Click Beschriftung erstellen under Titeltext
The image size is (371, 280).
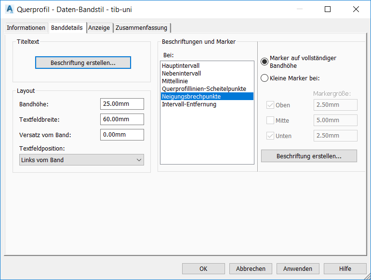pyautogui.click(x=83, y=63)
